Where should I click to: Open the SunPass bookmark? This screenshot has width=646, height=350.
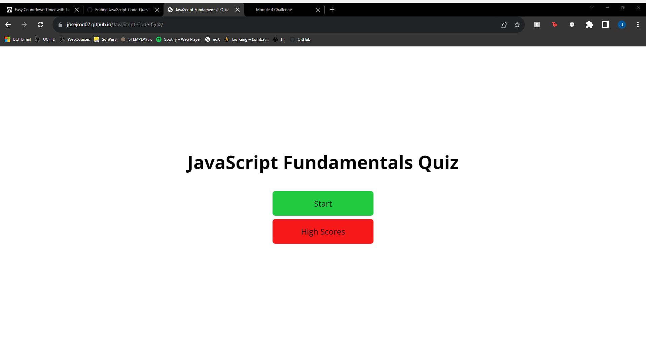105,39
